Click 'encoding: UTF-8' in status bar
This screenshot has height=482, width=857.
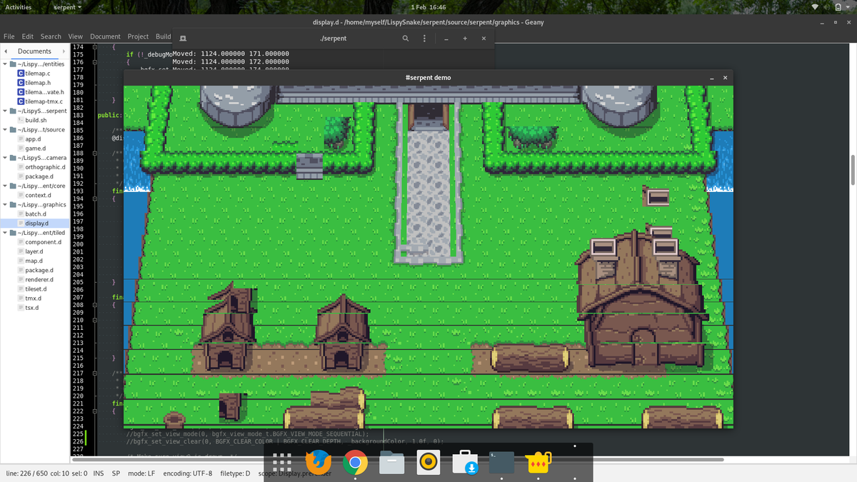[x=188, y=473]
